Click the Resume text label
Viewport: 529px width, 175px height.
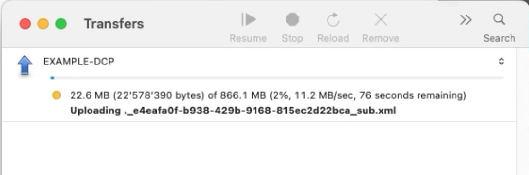(x=248, y=38)
